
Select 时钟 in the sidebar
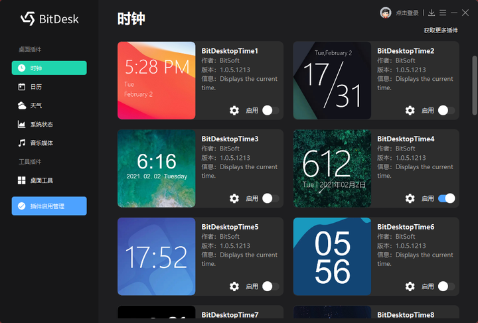49,68
